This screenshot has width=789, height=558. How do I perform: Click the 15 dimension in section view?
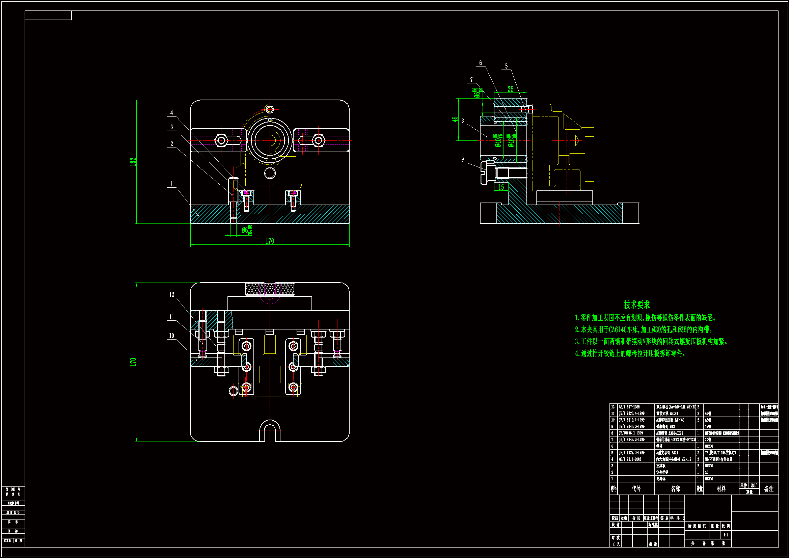501,187
